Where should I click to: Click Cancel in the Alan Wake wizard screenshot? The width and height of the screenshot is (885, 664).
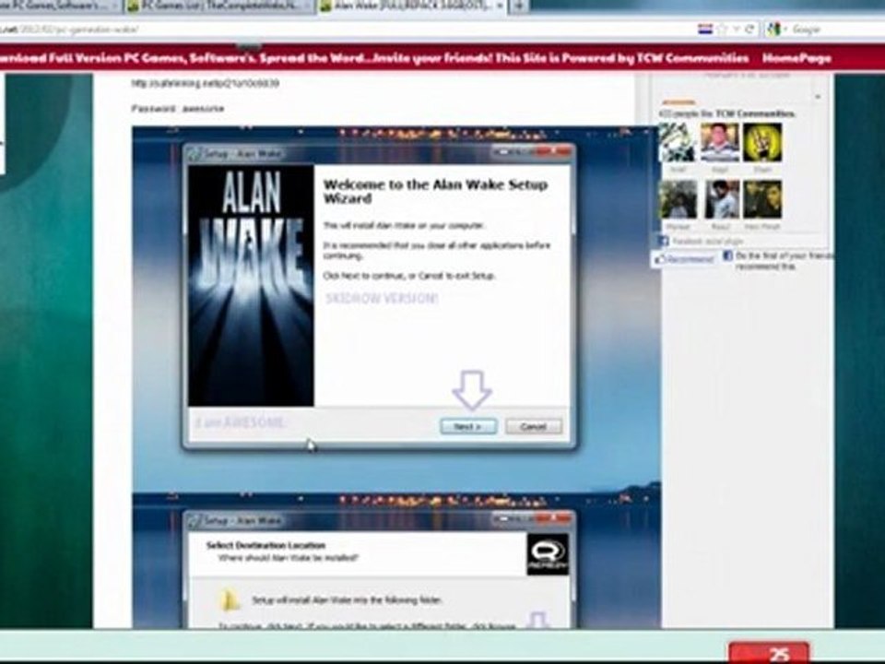[534, 426]
